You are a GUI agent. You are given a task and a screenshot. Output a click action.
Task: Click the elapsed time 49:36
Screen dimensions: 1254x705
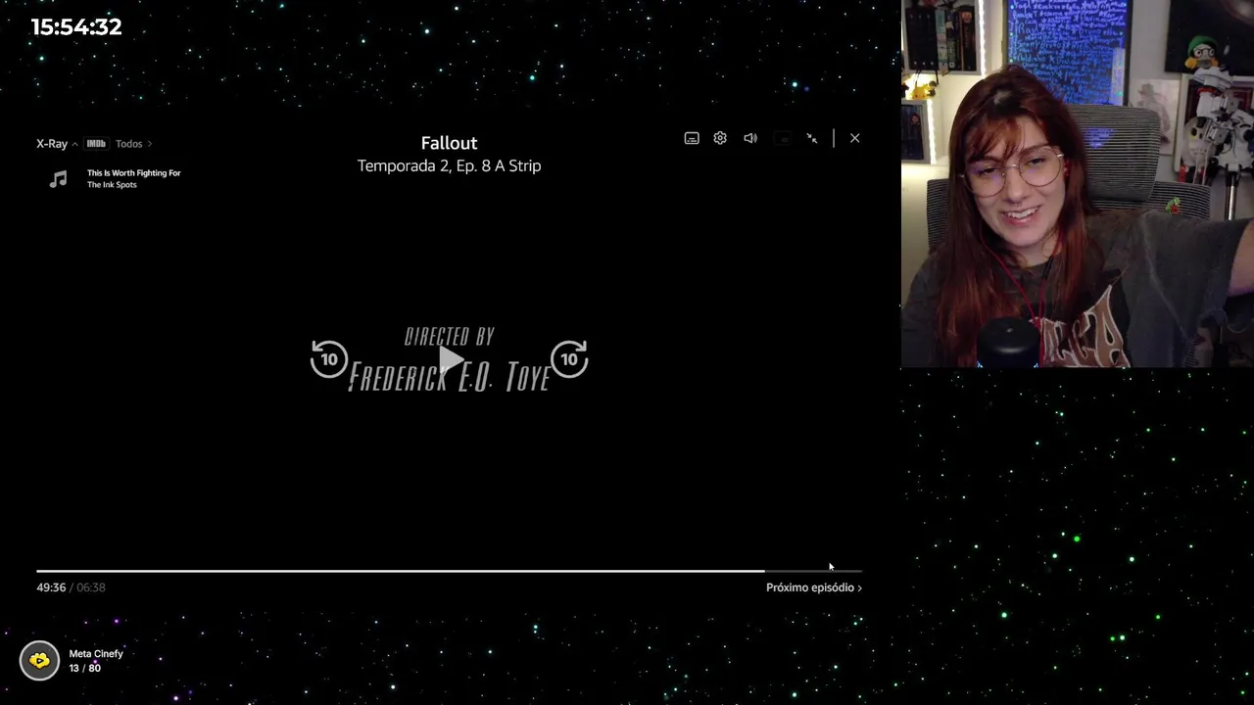[51, 587]
